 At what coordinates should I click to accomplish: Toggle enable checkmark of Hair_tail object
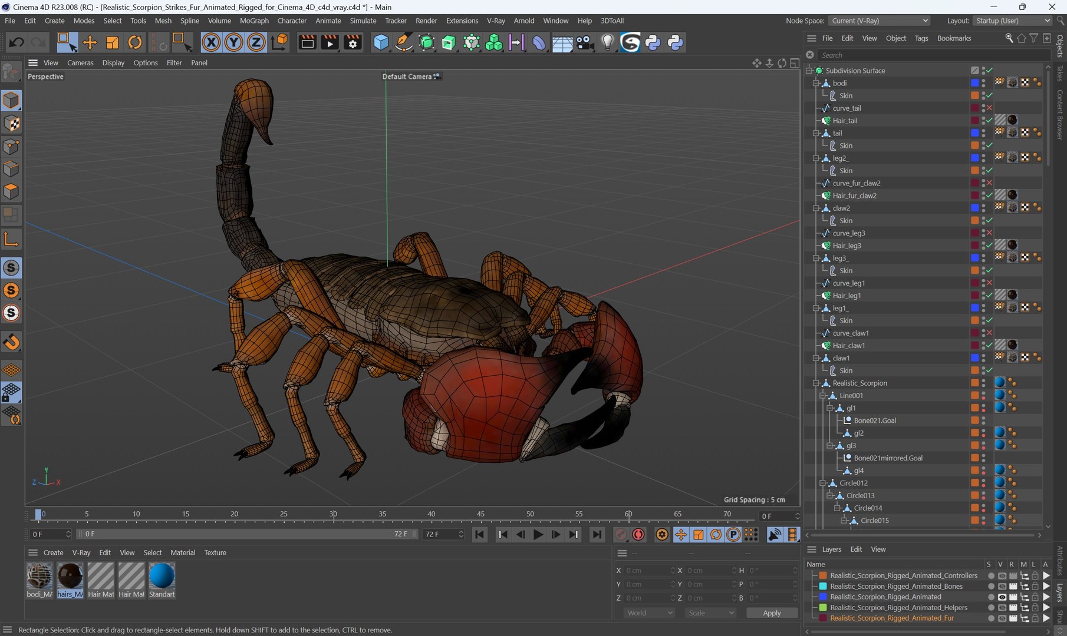990,121
